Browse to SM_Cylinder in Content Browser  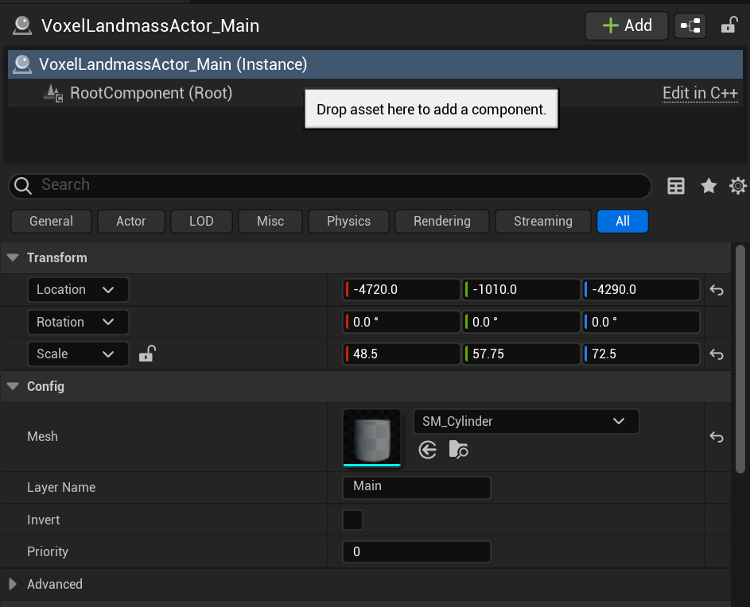(x=458, y=450)
